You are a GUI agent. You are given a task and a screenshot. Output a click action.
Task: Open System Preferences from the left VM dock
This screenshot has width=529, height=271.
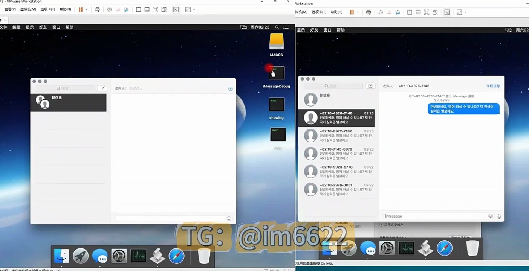pos(119,256)
